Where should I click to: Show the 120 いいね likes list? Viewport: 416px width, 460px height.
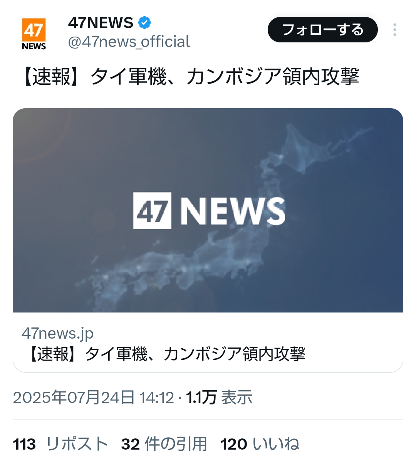(260, 444)
